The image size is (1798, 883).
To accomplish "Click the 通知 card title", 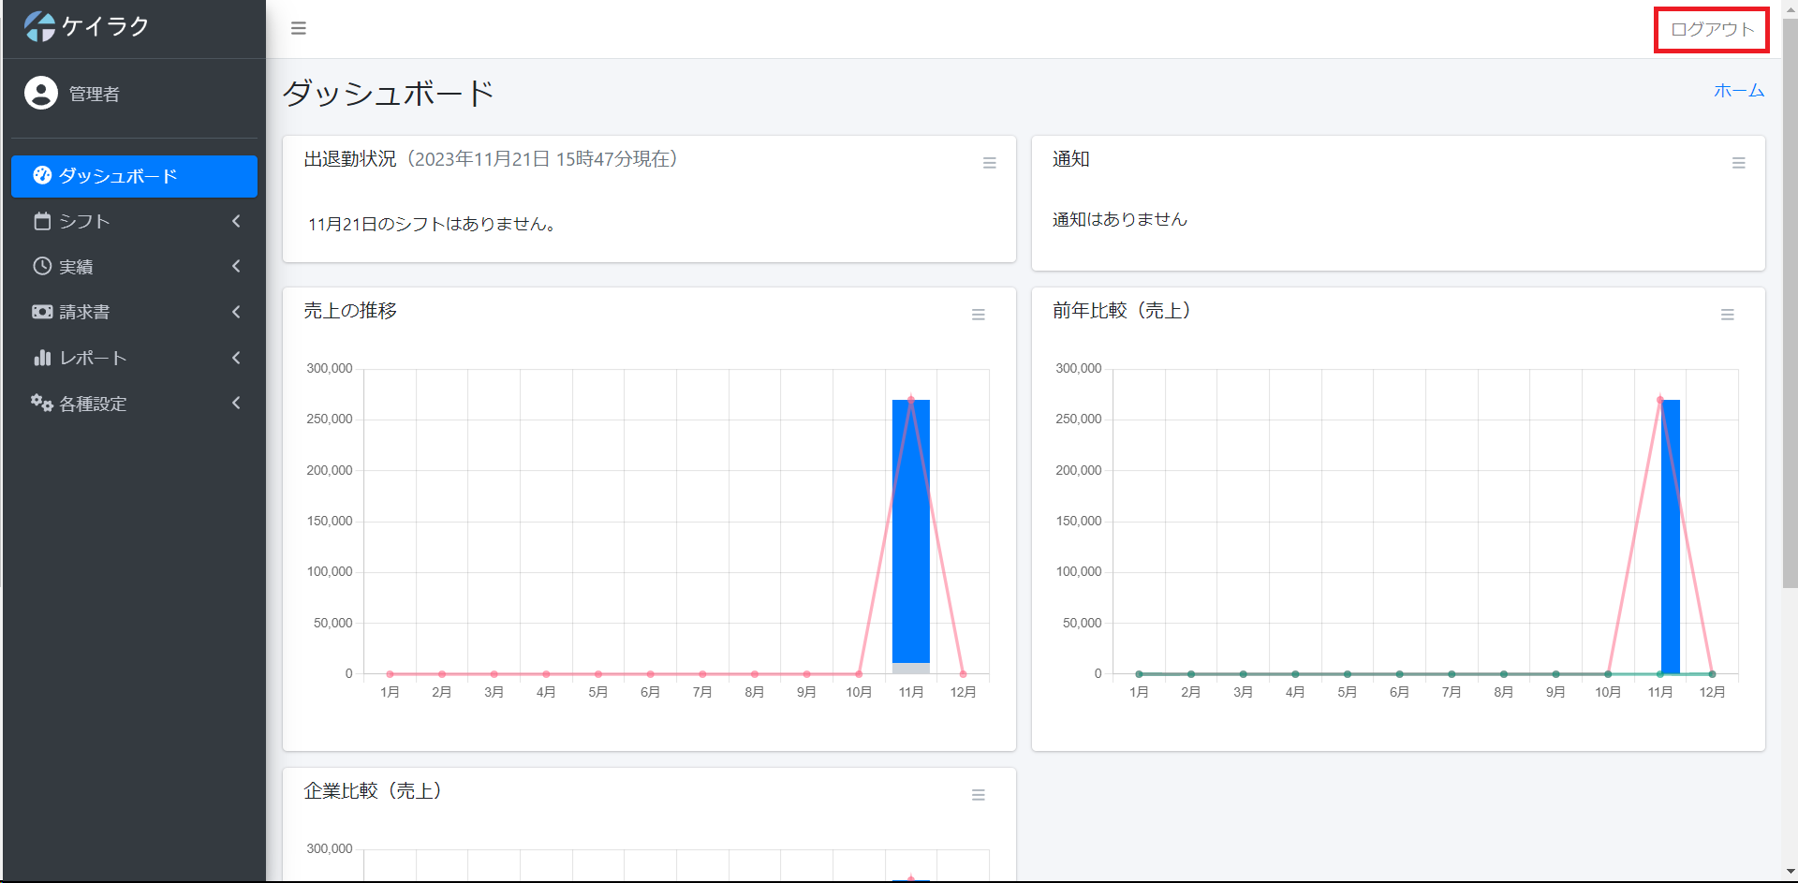I will [x=1071, y=159].
